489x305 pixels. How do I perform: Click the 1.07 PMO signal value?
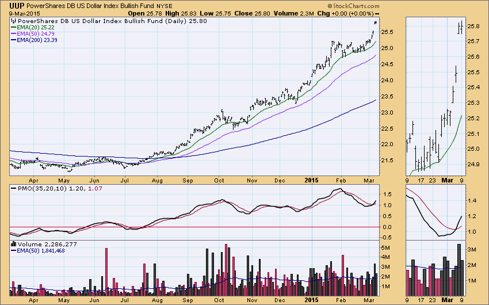click(x=95, y=189)
